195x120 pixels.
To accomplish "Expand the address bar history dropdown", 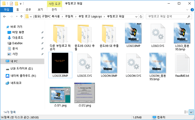I will (136, 17).
